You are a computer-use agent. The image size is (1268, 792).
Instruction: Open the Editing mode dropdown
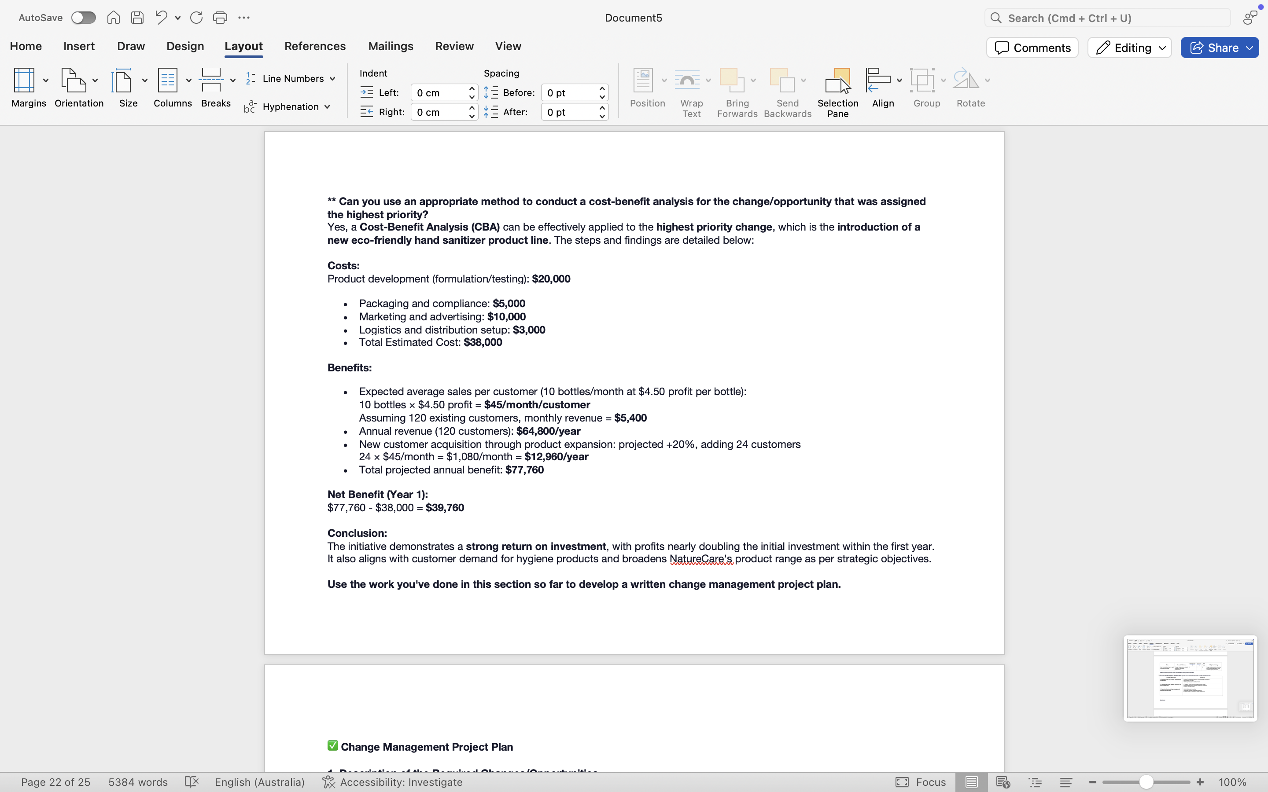point(1129,48)
